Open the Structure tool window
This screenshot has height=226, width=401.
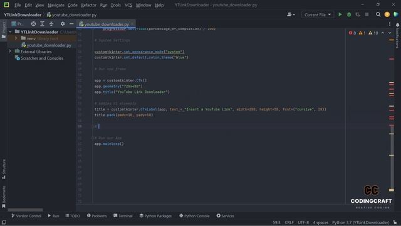(4, 169)
